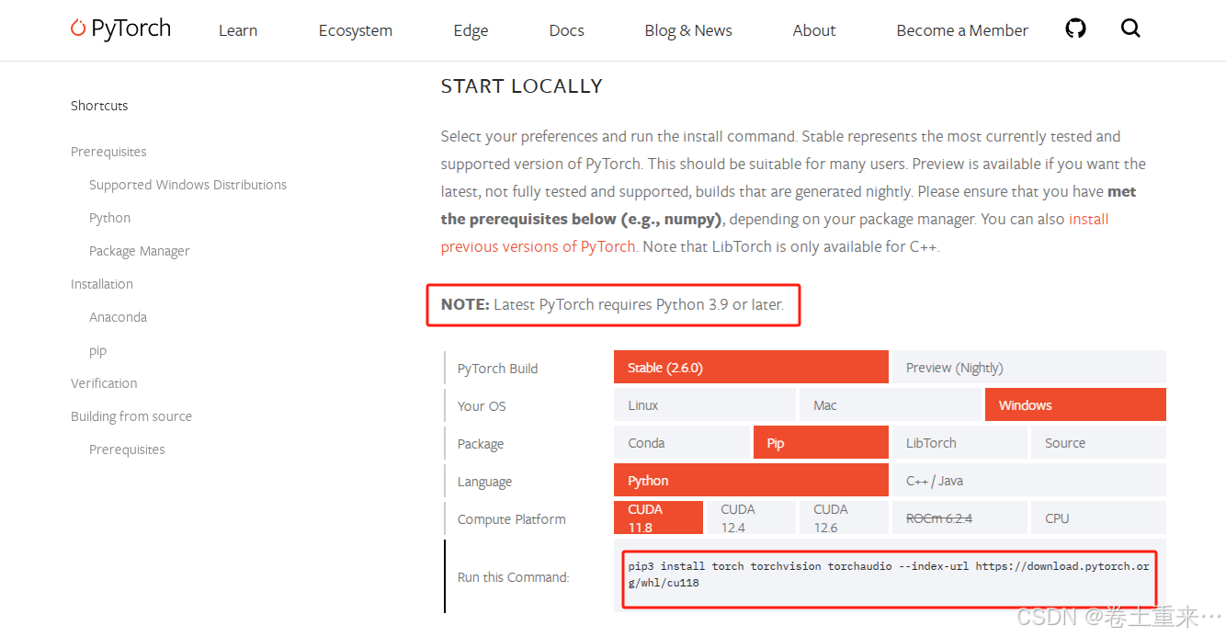Choose Mac as your OS
Screen dimensions: 1226x637
coord(891,404)
